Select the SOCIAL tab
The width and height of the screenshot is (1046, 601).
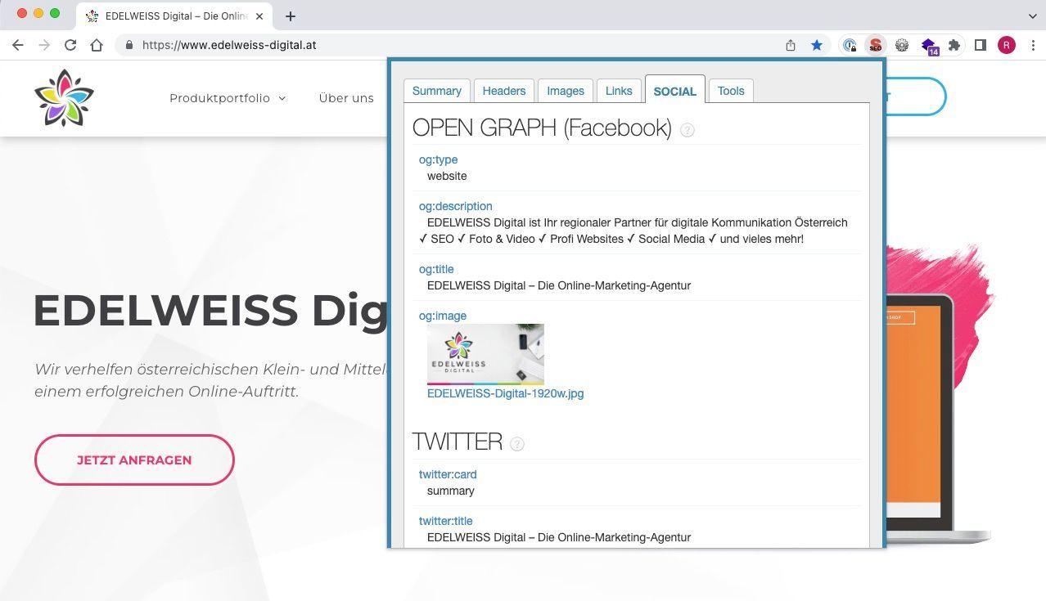(x=675, y=90)
